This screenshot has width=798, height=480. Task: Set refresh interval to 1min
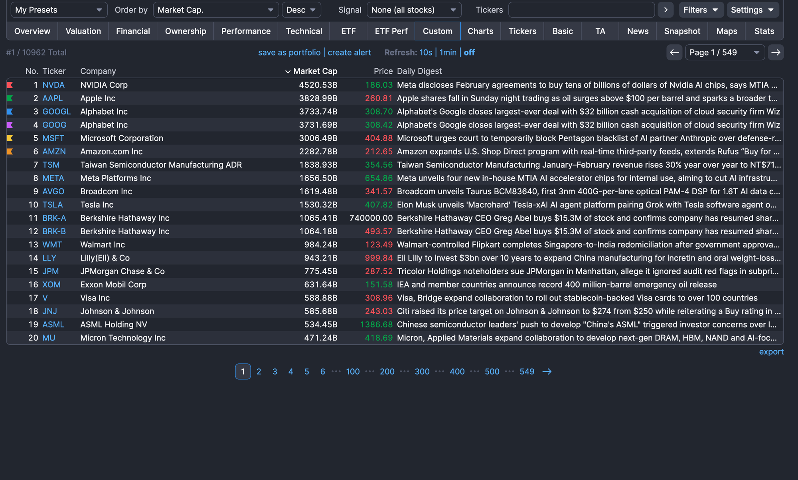click(x=448, y=53)
